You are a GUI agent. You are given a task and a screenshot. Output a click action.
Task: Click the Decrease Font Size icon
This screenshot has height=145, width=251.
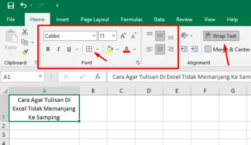[x=134, y=36]
